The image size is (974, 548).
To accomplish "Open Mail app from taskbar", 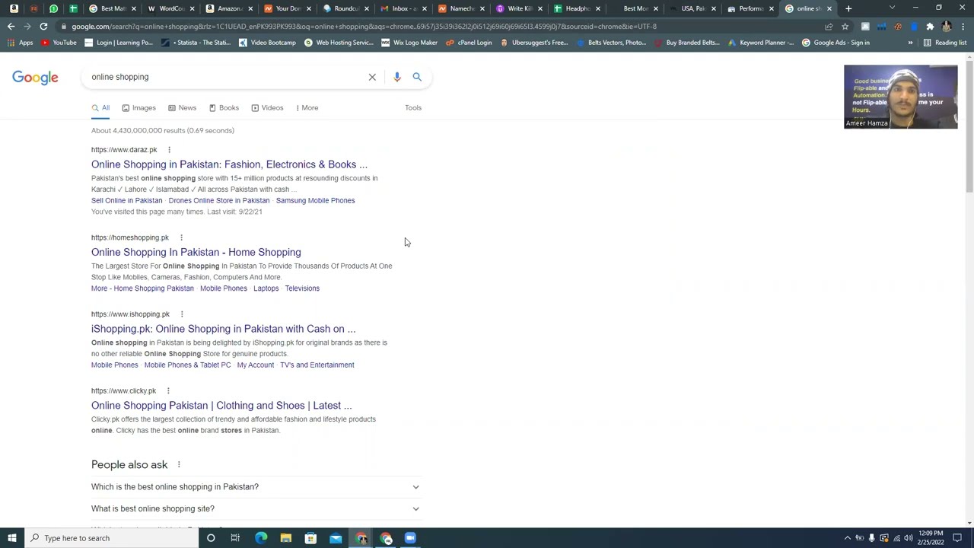I will (x=336, y=538).
